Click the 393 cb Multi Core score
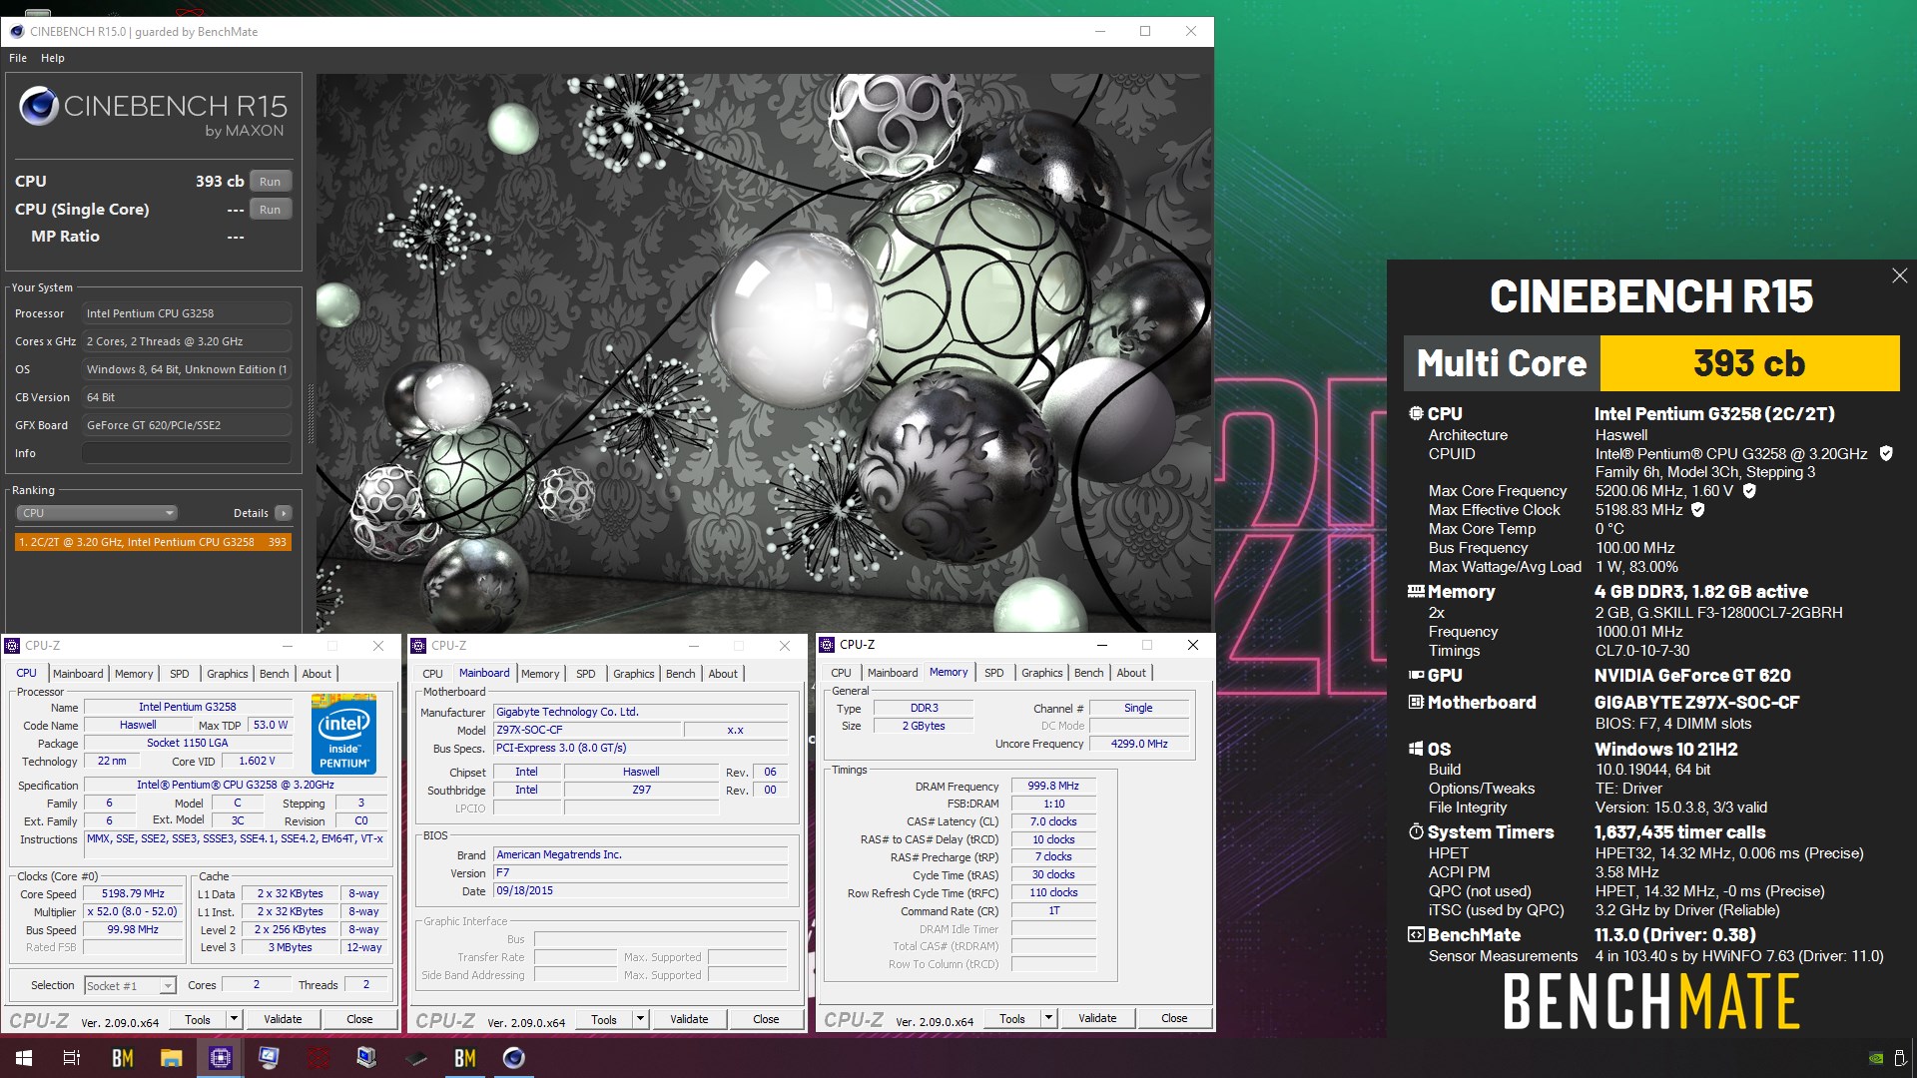The image size is (1917, 1078). tap(1749, 363)
